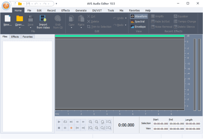Click Grab from CD
The width and height of the screenshot is (203, 139).
[x=58, y=22]
